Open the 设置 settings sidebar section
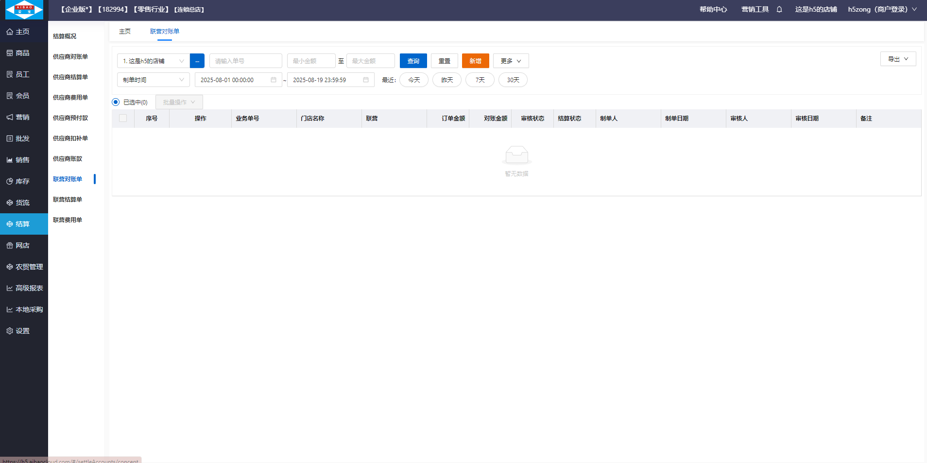 click(22, 331)
